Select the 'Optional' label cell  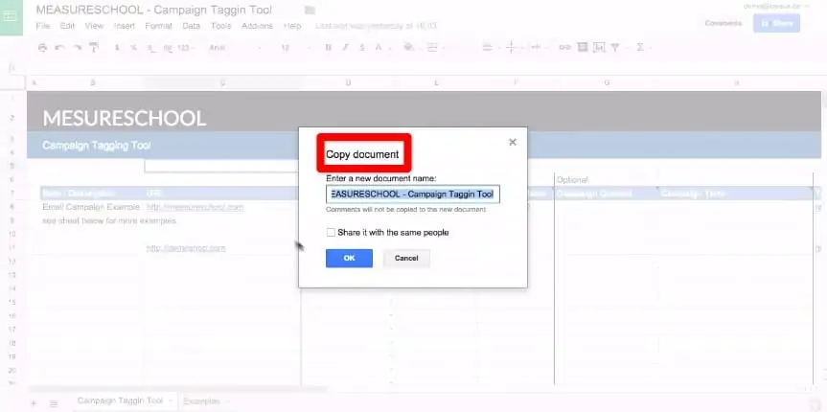[572, 180]
